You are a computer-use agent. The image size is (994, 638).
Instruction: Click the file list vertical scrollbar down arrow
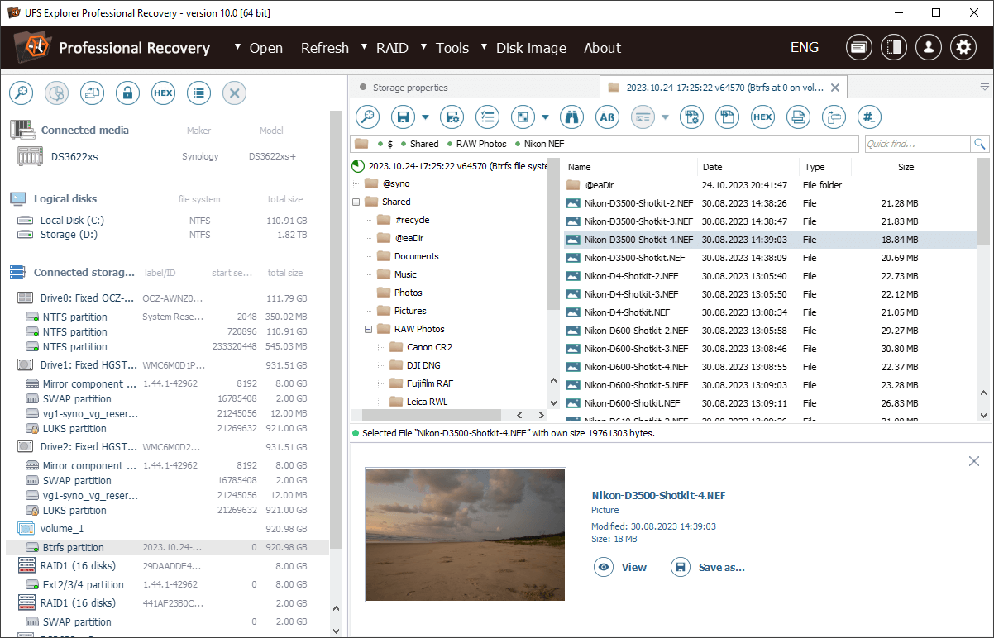click(983, 416)
